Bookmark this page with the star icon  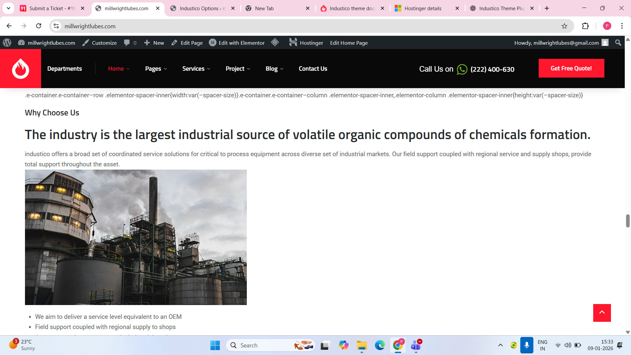pos(564,26)
